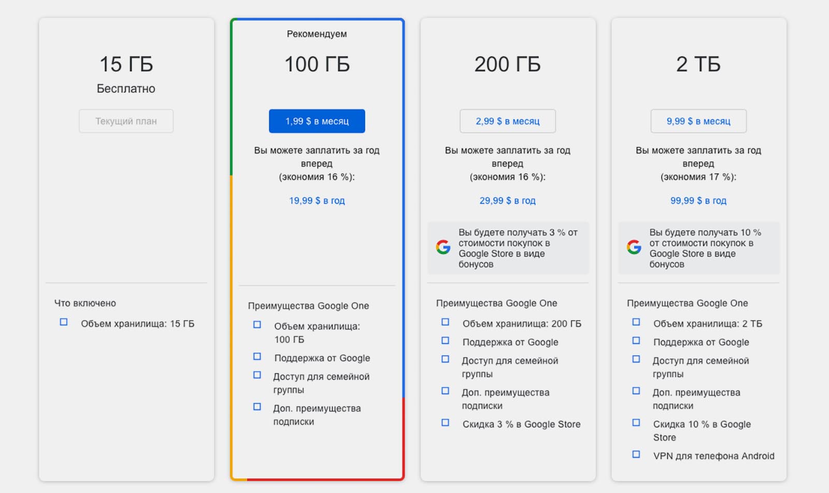Click checkbox beside Скидка 3 % в Google Store
The height and width of the screenshot is (493, 829).
point(445,423)
